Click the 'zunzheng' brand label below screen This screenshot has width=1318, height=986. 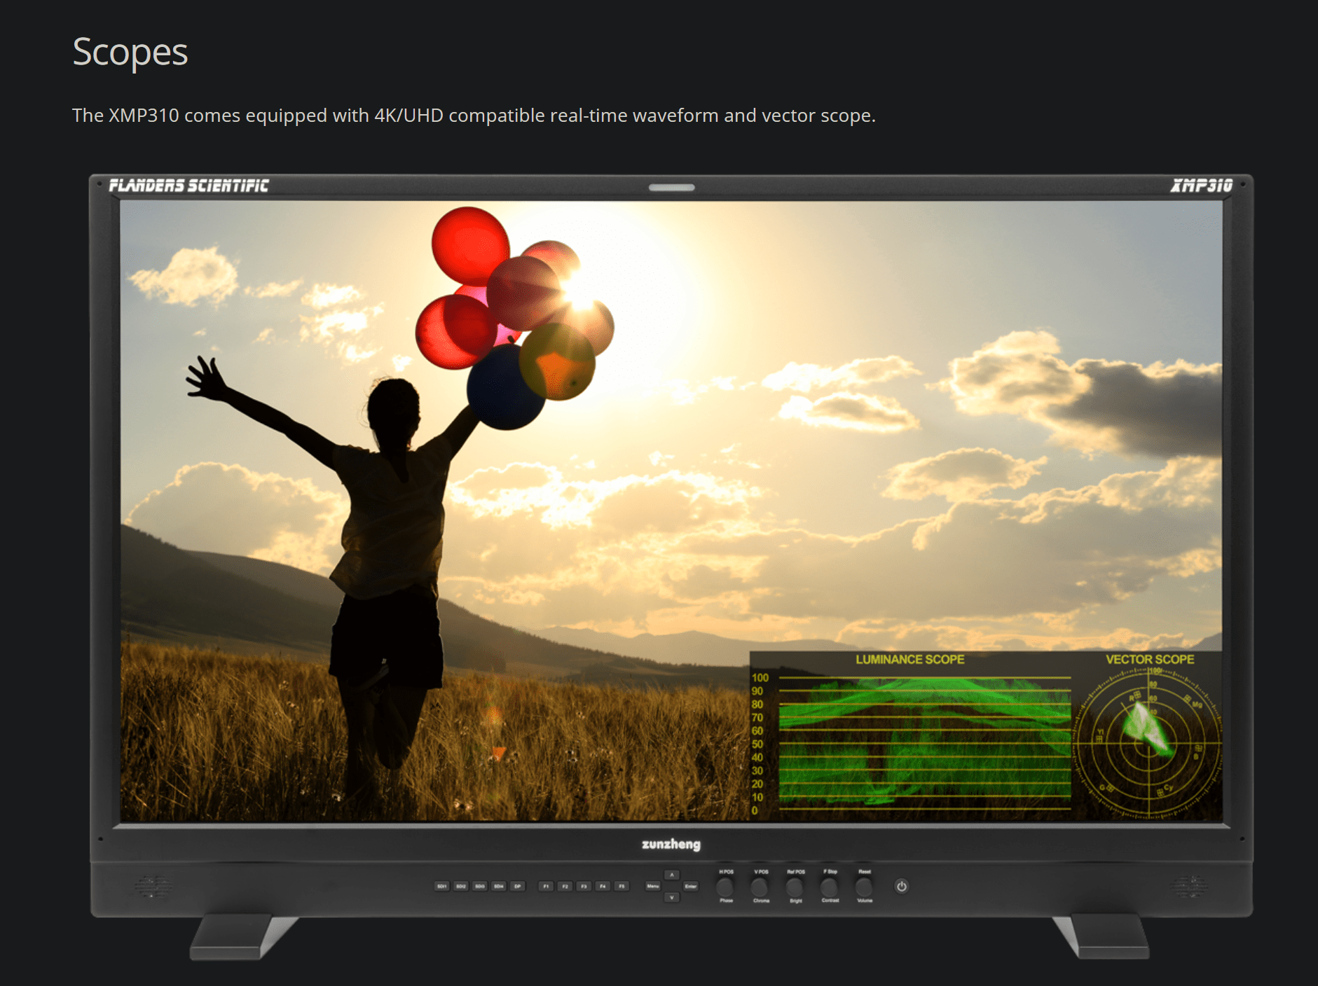pos(671,845)
